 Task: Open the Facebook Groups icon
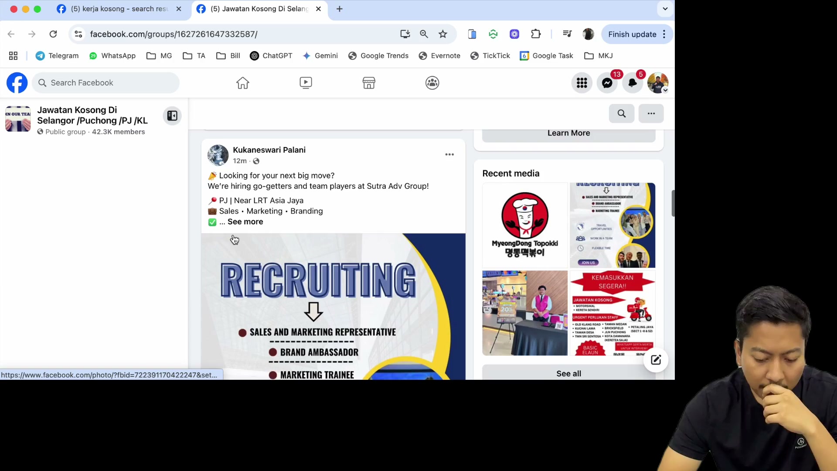[432, 83]
